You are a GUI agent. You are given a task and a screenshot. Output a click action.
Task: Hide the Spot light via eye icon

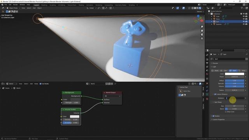point(244,22)
